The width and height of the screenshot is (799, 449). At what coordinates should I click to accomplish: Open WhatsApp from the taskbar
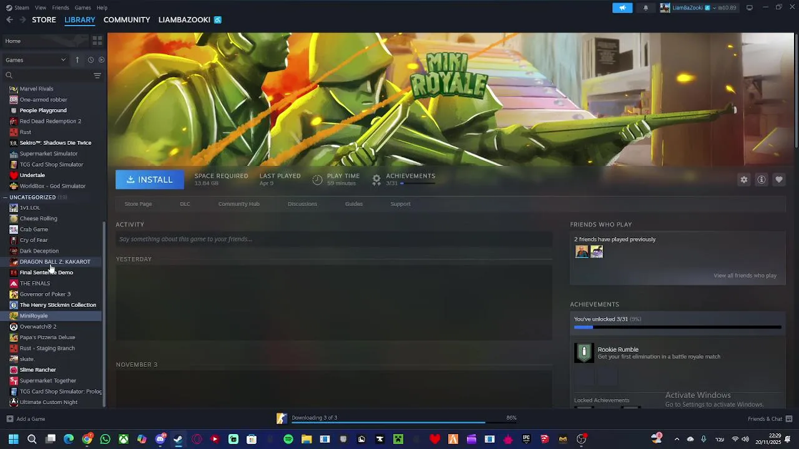[105, 439]
